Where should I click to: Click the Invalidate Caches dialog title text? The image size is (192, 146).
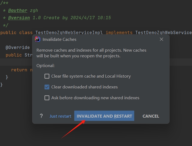[x=59, y=39]
